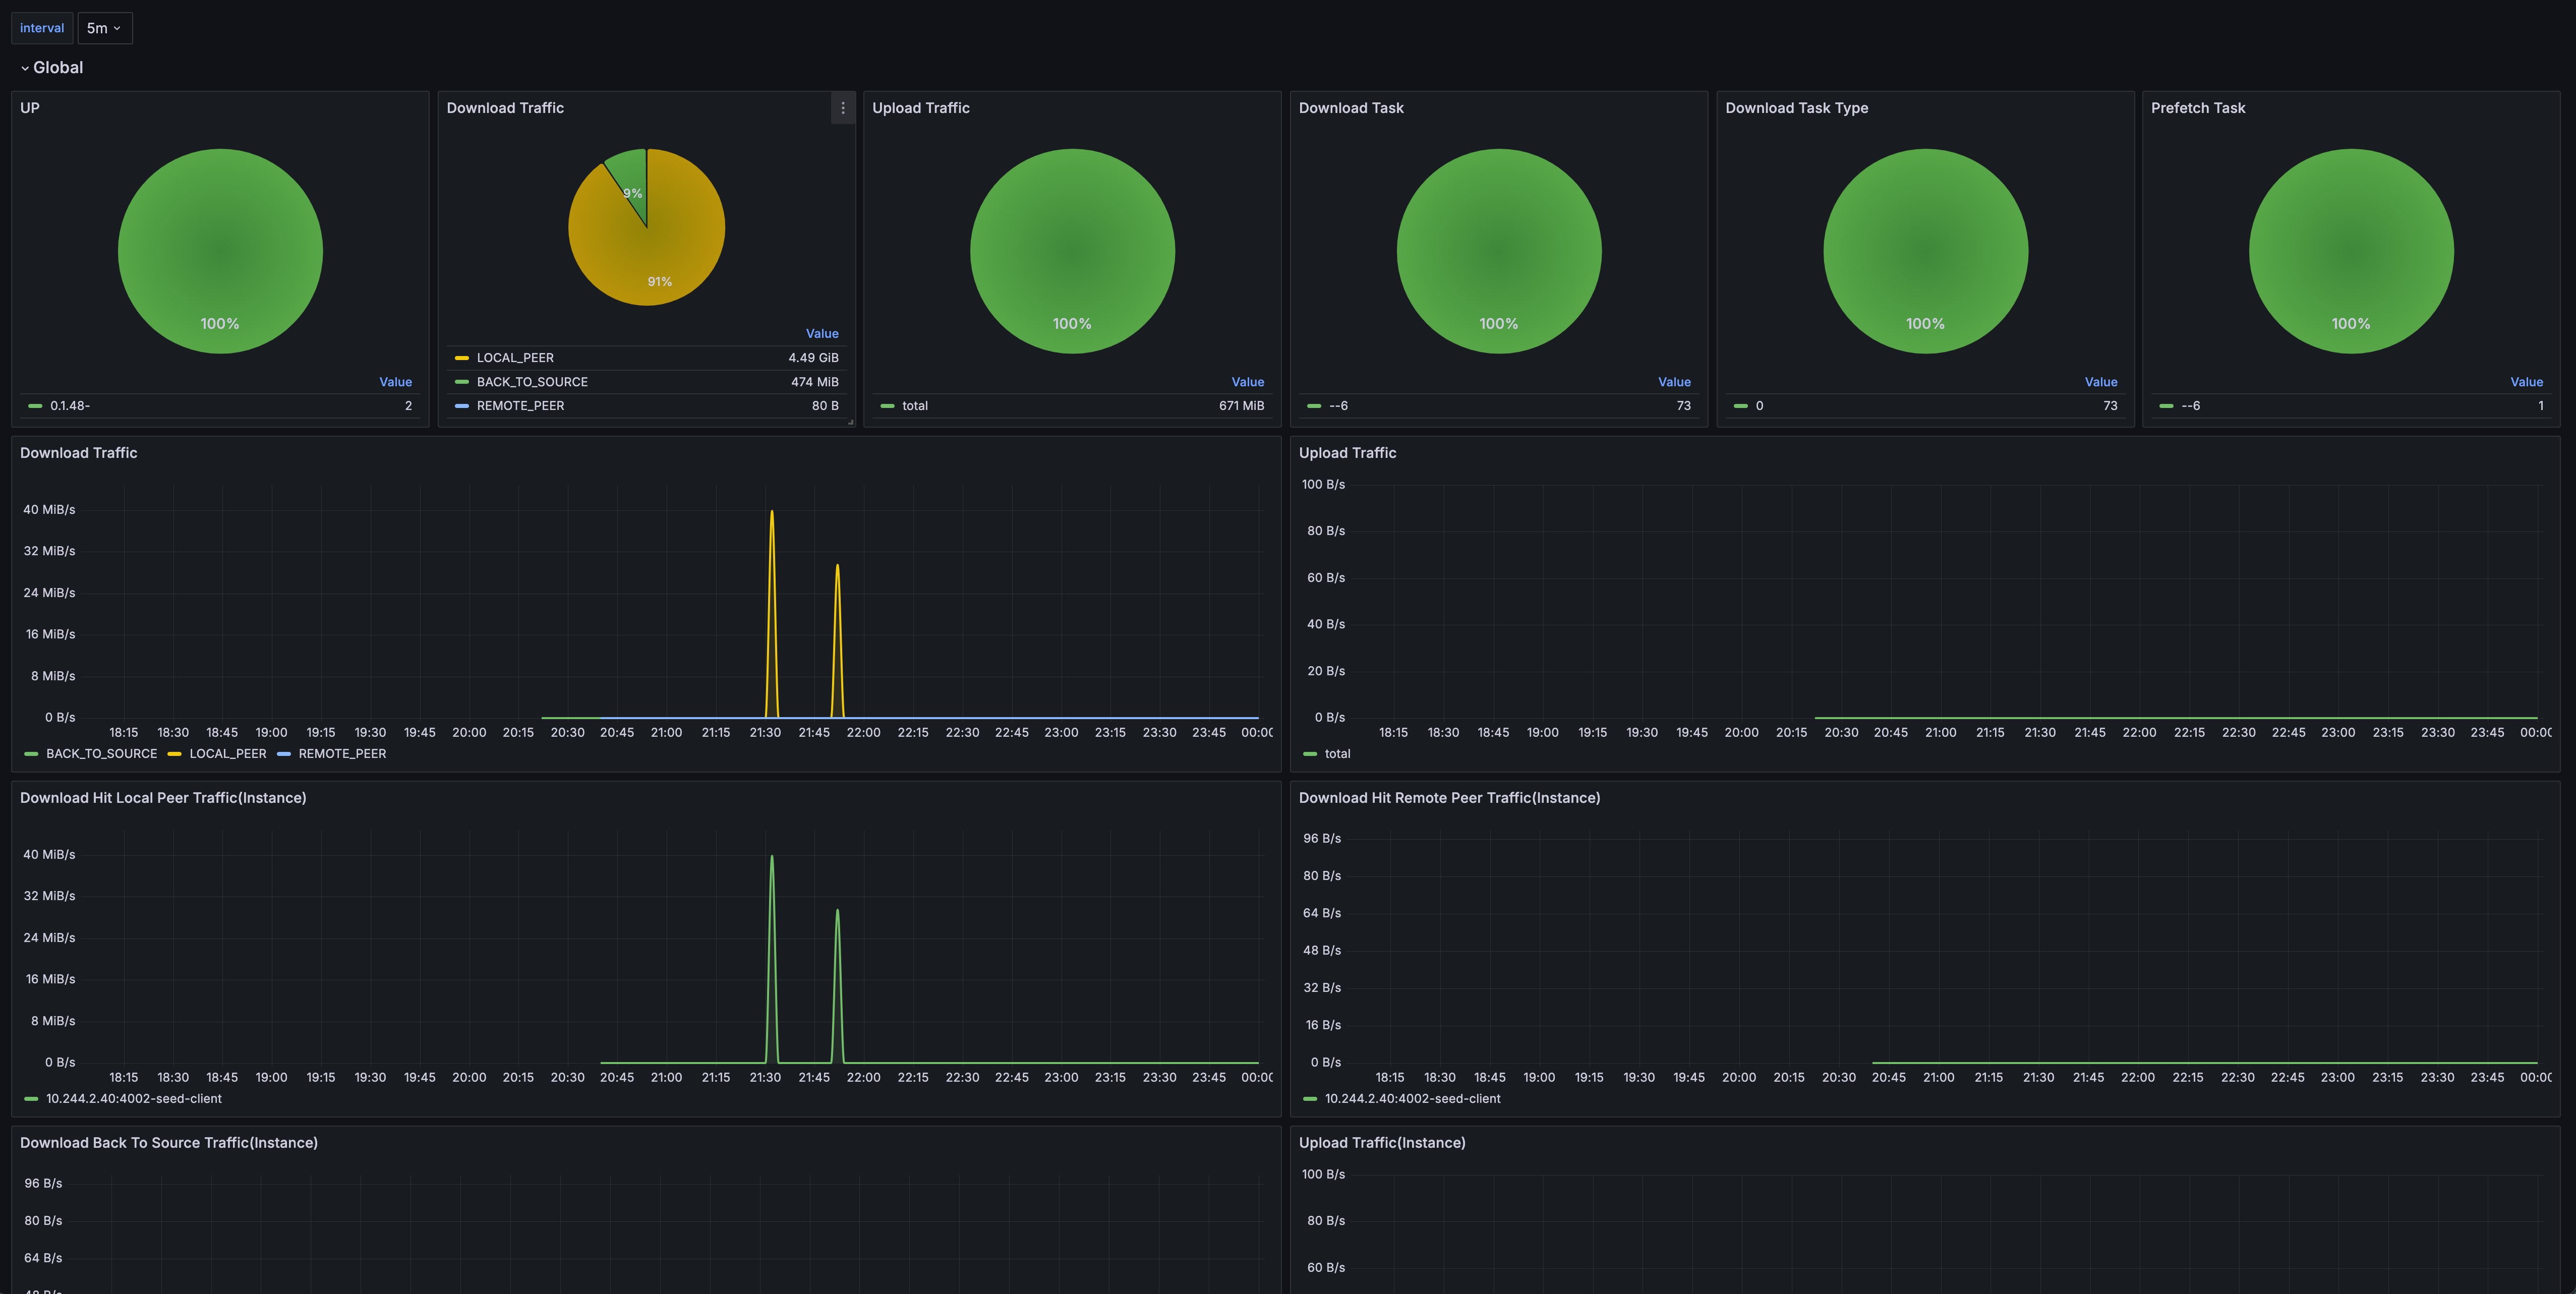The height and width of the screenshot is (1294, 2576).
Task: Click seed-client legend in Local Peer Traffic panel
Action: [134, 1099]
